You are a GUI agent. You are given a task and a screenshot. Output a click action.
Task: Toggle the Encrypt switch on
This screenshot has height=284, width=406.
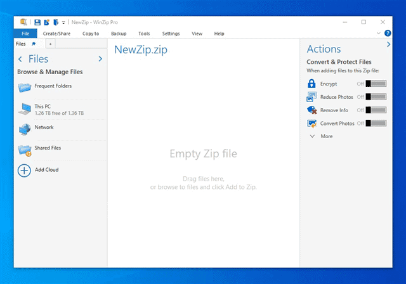[376, 84]
